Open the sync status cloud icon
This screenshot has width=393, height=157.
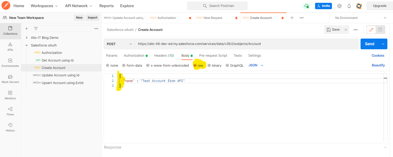(306, 6)
